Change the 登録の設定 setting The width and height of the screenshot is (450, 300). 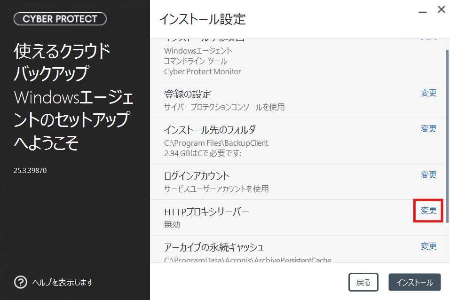click(428, 93)
